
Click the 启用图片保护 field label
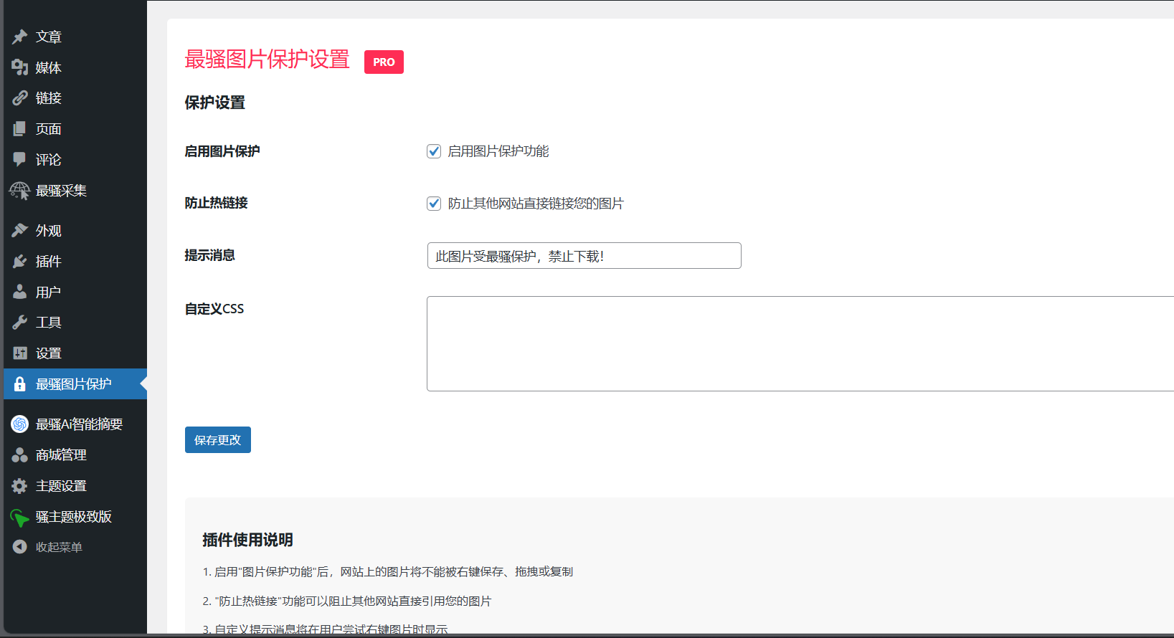tap(222, 152)
